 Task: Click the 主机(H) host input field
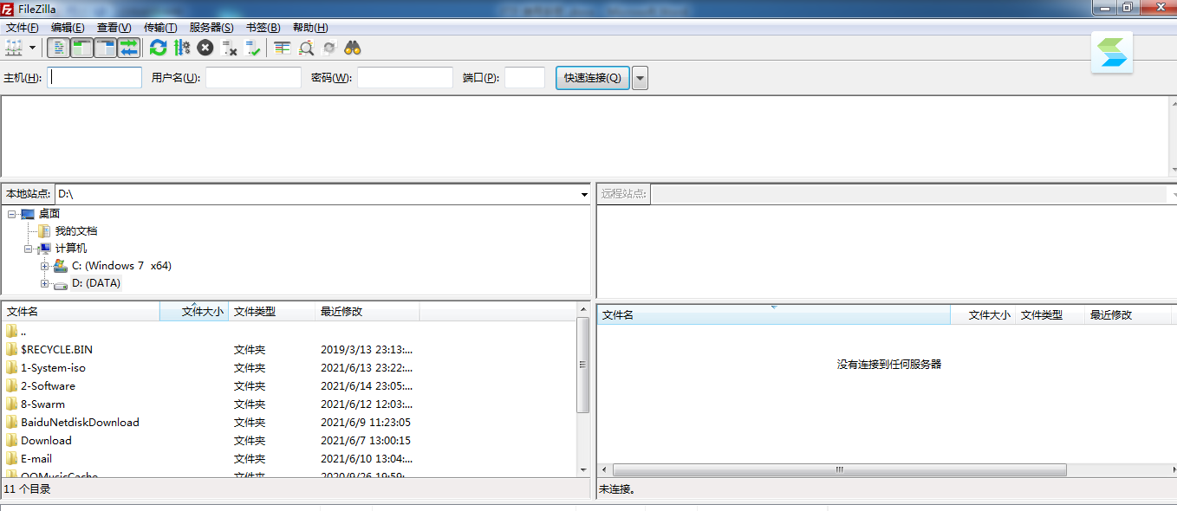[x=94, y=78]
